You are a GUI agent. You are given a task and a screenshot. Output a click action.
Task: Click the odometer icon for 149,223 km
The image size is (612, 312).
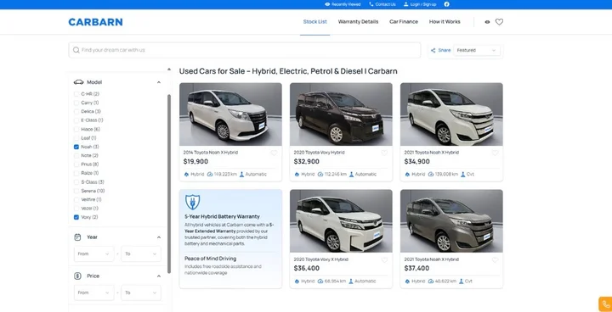tap(210, 174)
